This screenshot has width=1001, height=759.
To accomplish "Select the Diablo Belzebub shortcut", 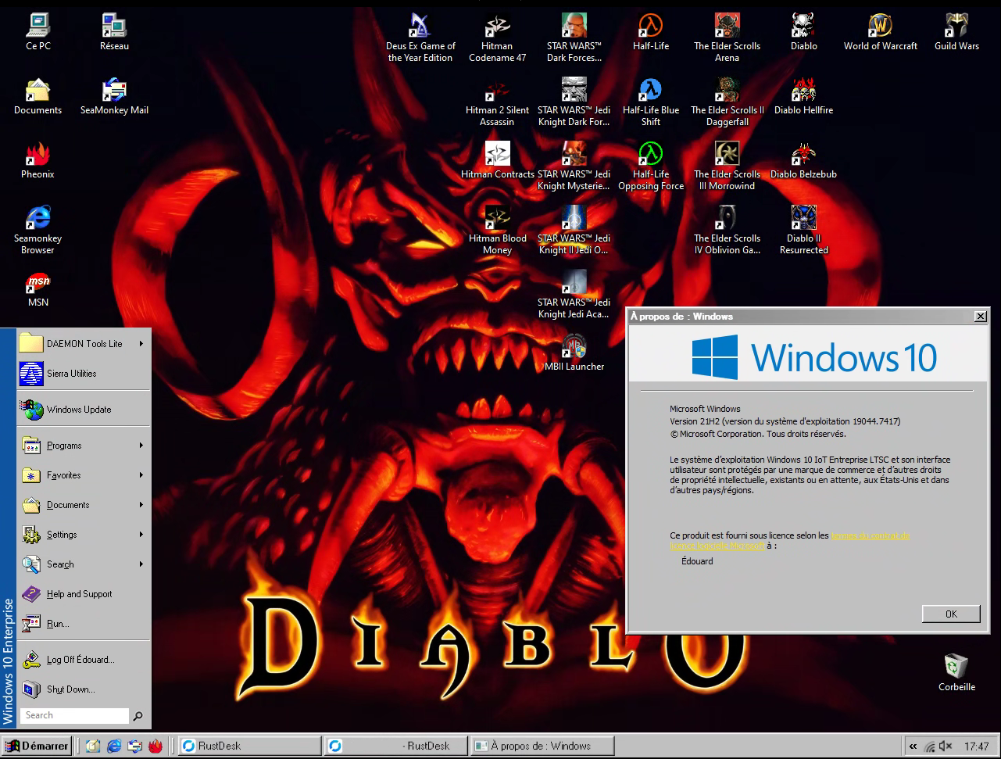I will click(803, 160).
